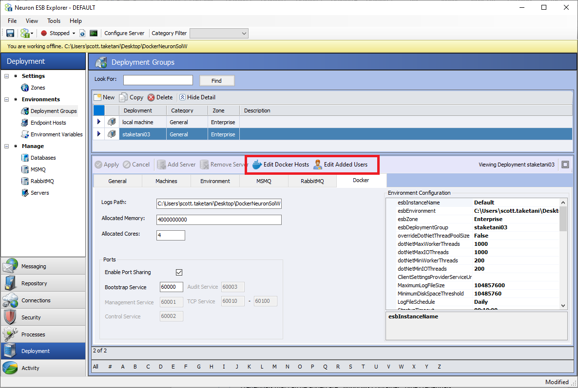The height and width of the screenshot is (388, 578).
Task: Collapse the Environments tree node
Action: pos(7,99)
